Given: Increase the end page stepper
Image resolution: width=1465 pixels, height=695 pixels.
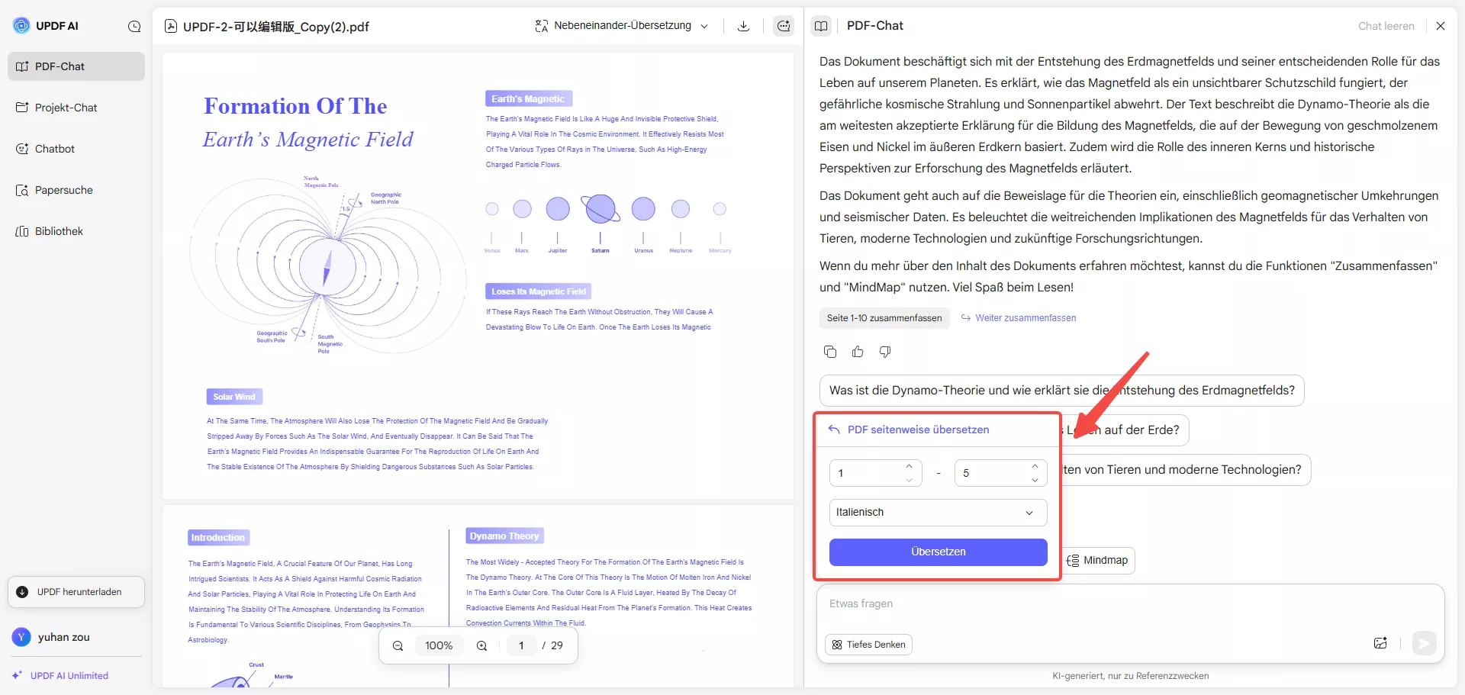Looking at the screenshot, I should (1035, 466).
